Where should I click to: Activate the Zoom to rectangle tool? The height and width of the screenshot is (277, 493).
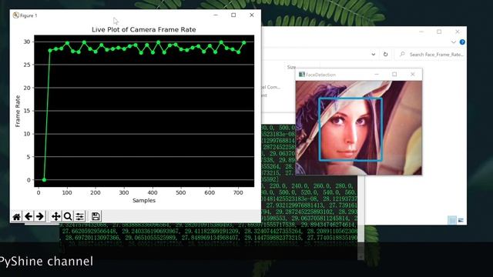[x=68, y=216]
